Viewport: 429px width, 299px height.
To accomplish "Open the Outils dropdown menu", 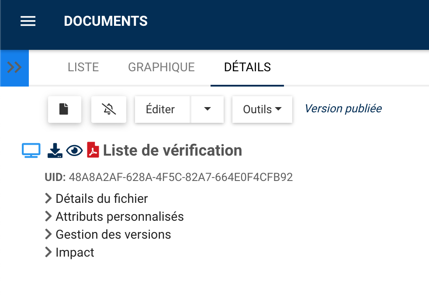I will [x=262, y=109].
